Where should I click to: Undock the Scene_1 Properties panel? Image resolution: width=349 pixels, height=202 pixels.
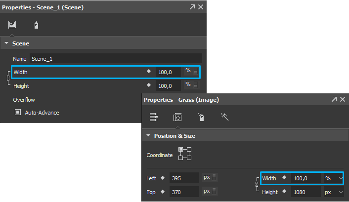[192, 7]
